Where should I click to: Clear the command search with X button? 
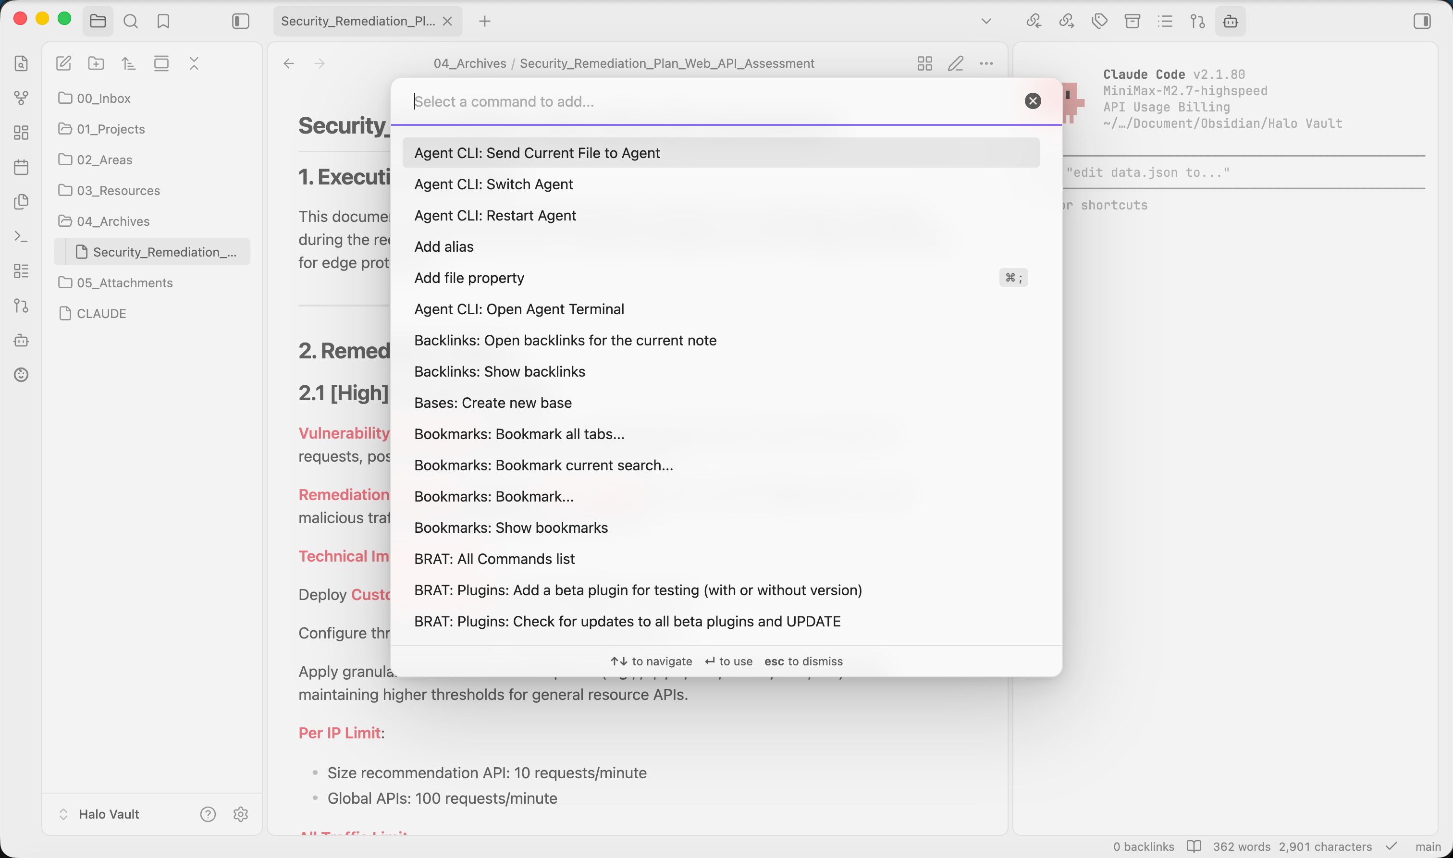point(1033,101)
